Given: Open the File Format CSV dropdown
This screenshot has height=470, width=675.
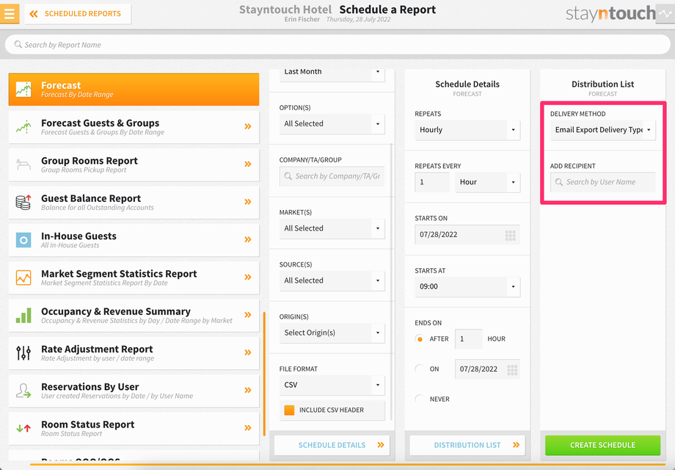Looking at the screenshot, I should pos(332,385).
